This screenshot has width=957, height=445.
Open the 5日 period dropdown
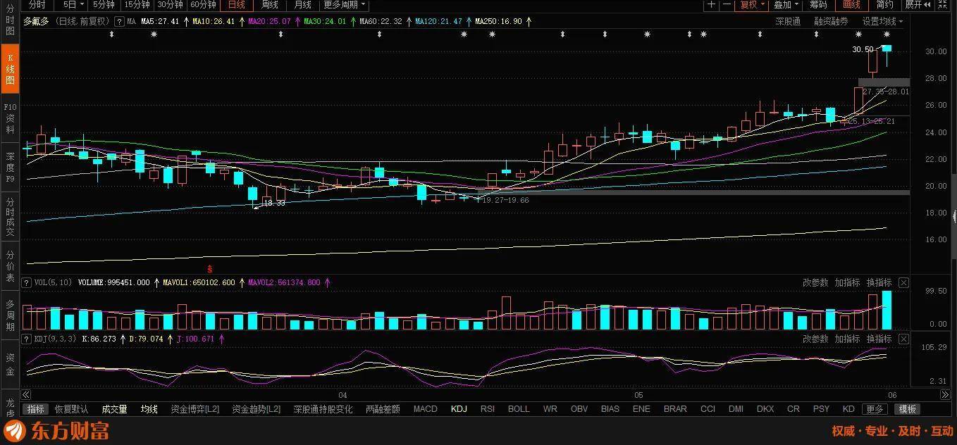point(73,4)
